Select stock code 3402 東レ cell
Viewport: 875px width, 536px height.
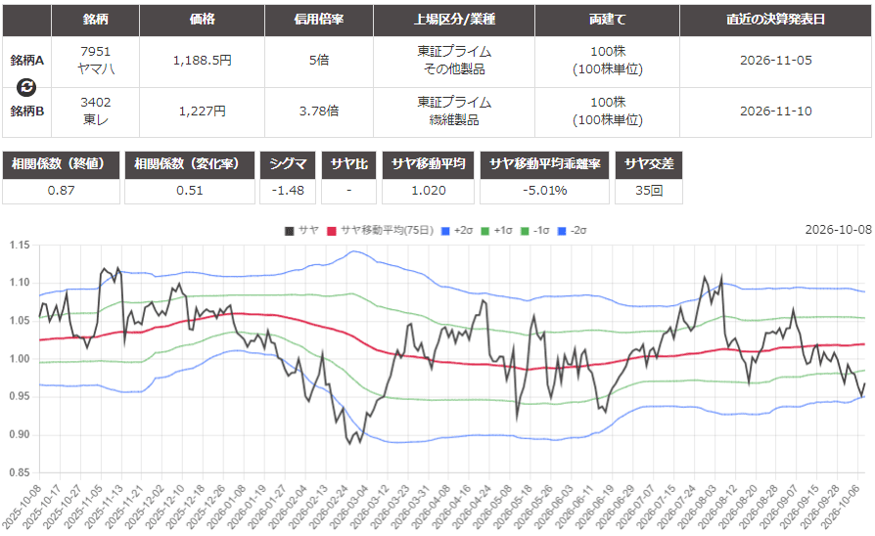(95, 111)
